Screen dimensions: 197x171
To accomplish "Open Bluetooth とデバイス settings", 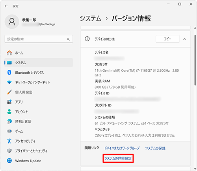I will click(39, 72).
